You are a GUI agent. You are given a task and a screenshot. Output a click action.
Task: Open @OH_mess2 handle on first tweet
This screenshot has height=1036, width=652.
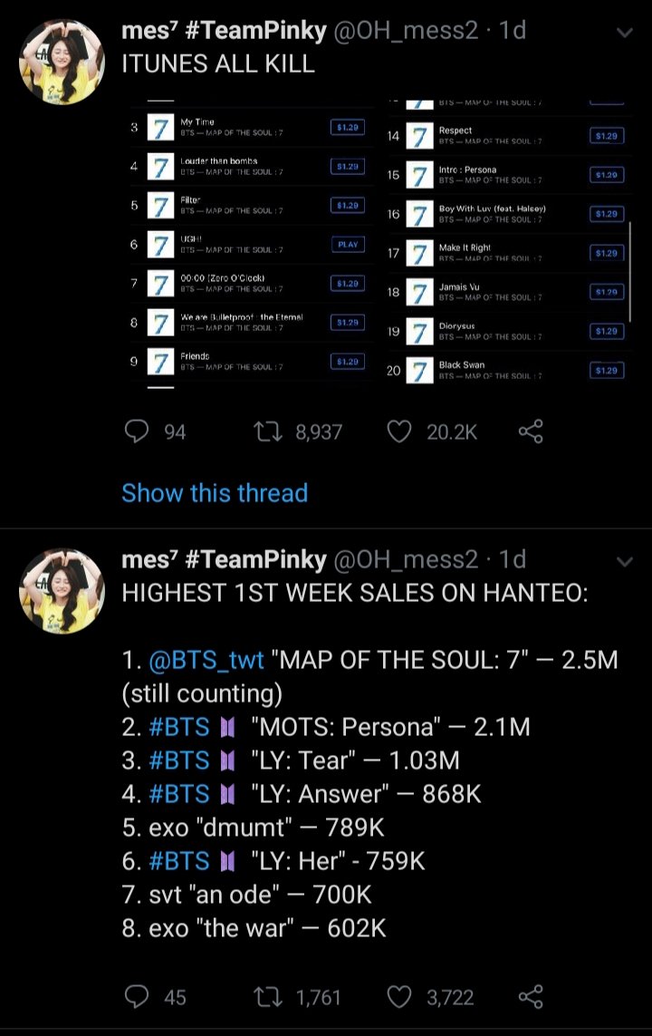point(406,30)
